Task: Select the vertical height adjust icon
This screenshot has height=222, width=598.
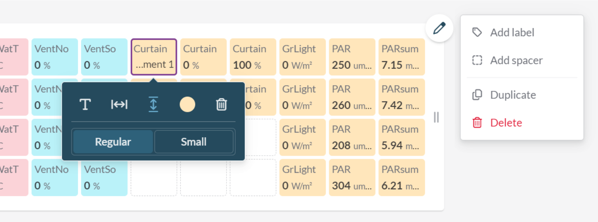Action: [153, 104]
